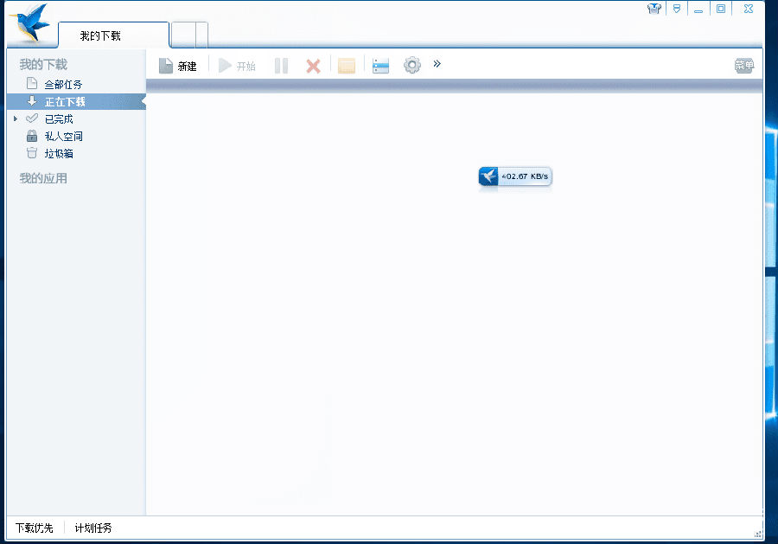The height and width of the screenshot is (544, 778).
Task: Open the 菜单 menu button
Action: (743, 65)
